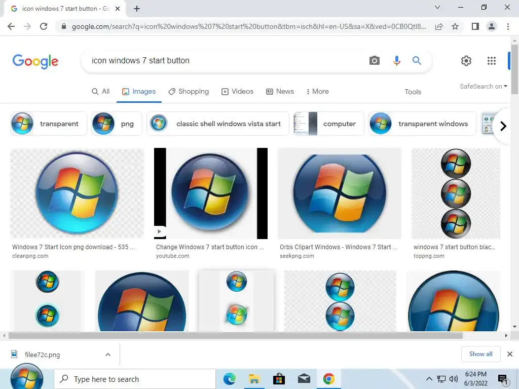
Task: Open the toppng.com black start button thumbnail
Action: pos(456,193)
